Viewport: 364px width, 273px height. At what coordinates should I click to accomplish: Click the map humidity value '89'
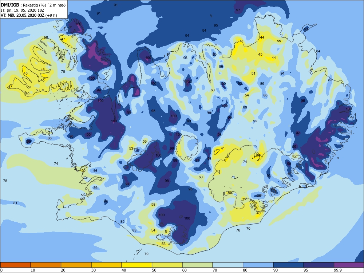pos(245,107)
